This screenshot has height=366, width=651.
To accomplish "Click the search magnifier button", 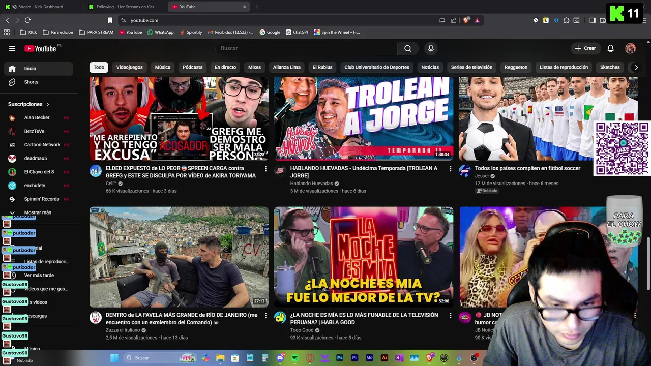I will pyautogui.click(x=408, y=48).
